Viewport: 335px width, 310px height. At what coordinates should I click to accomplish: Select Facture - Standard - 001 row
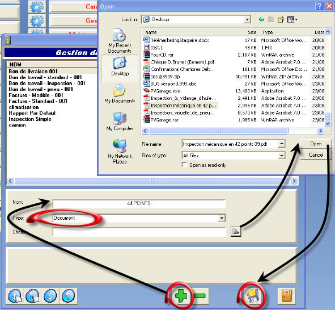(x=38, y=101)
